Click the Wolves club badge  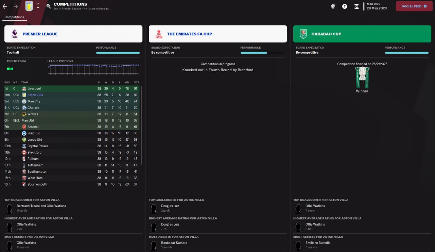coord(24,114)
